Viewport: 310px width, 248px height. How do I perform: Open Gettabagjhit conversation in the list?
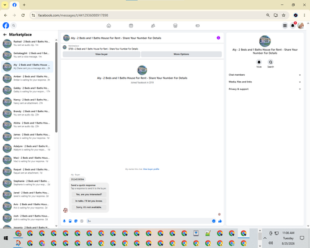click(27, 55)
